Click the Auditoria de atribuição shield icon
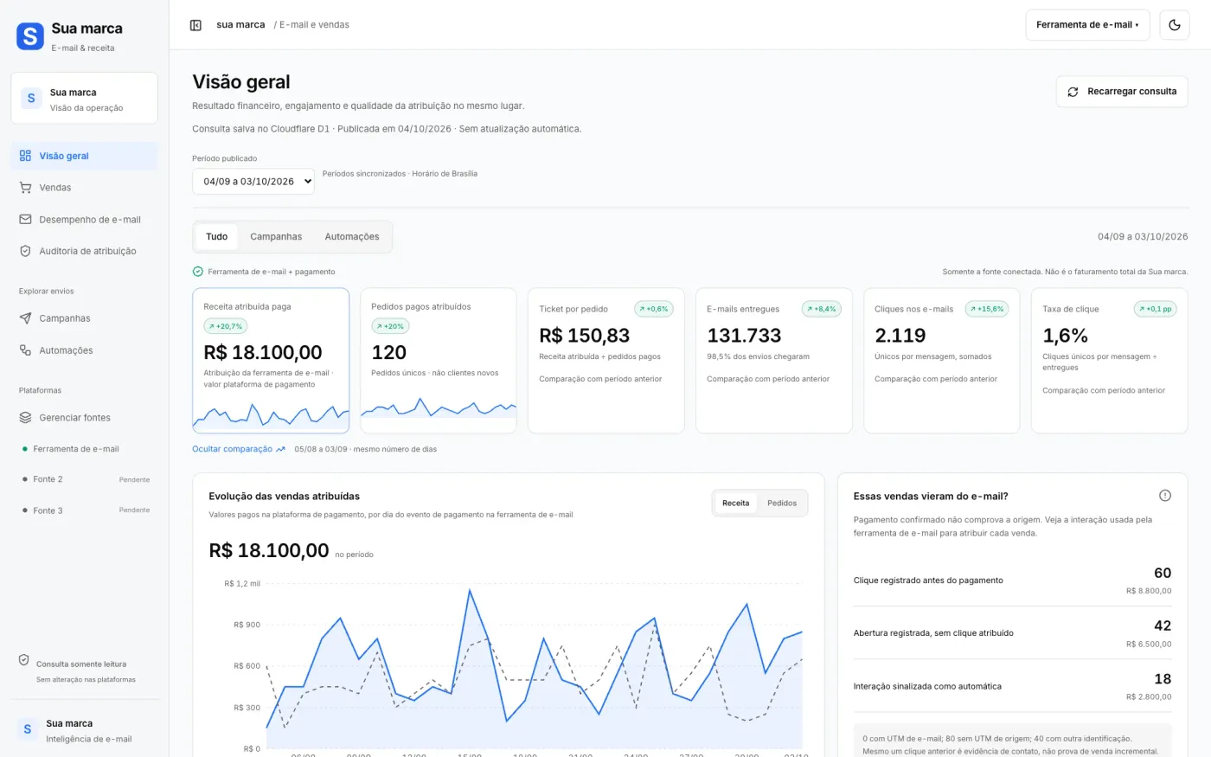Screen dimensions: 1211x757 [x=25, y=251]
